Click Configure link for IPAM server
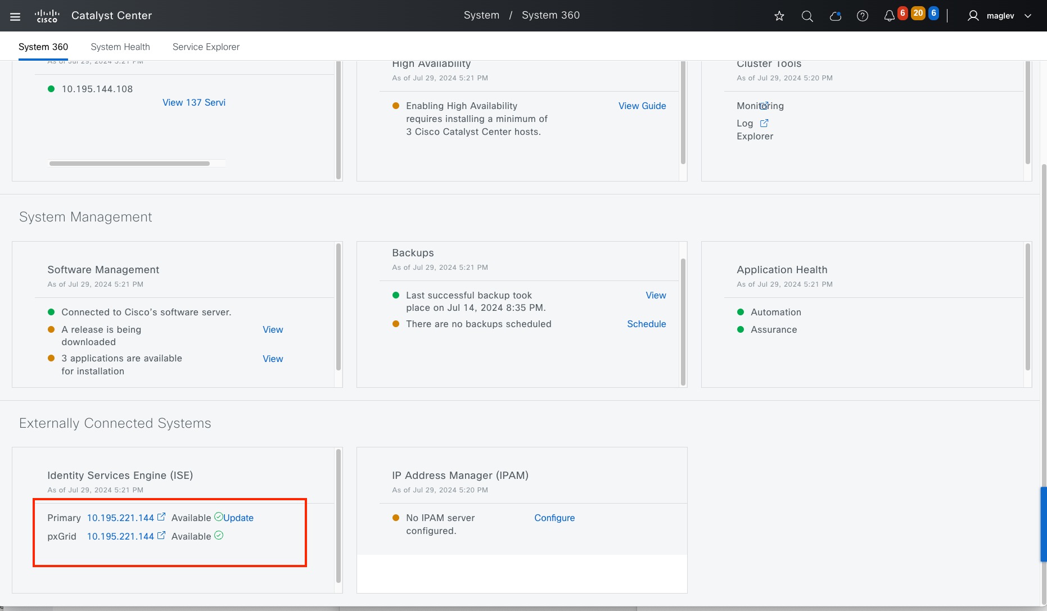Viewport: 1047px width, 611px height. pyautogui.click(x=554, y=518)
